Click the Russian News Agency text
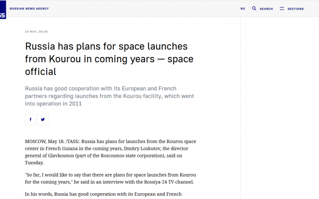The image size is (319, 199). [x=29, y=9]
